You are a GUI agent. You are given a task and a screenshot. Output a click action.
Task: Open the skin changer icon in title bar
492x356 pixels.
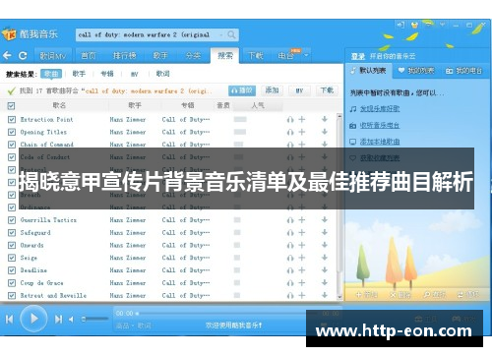[415, 25]
